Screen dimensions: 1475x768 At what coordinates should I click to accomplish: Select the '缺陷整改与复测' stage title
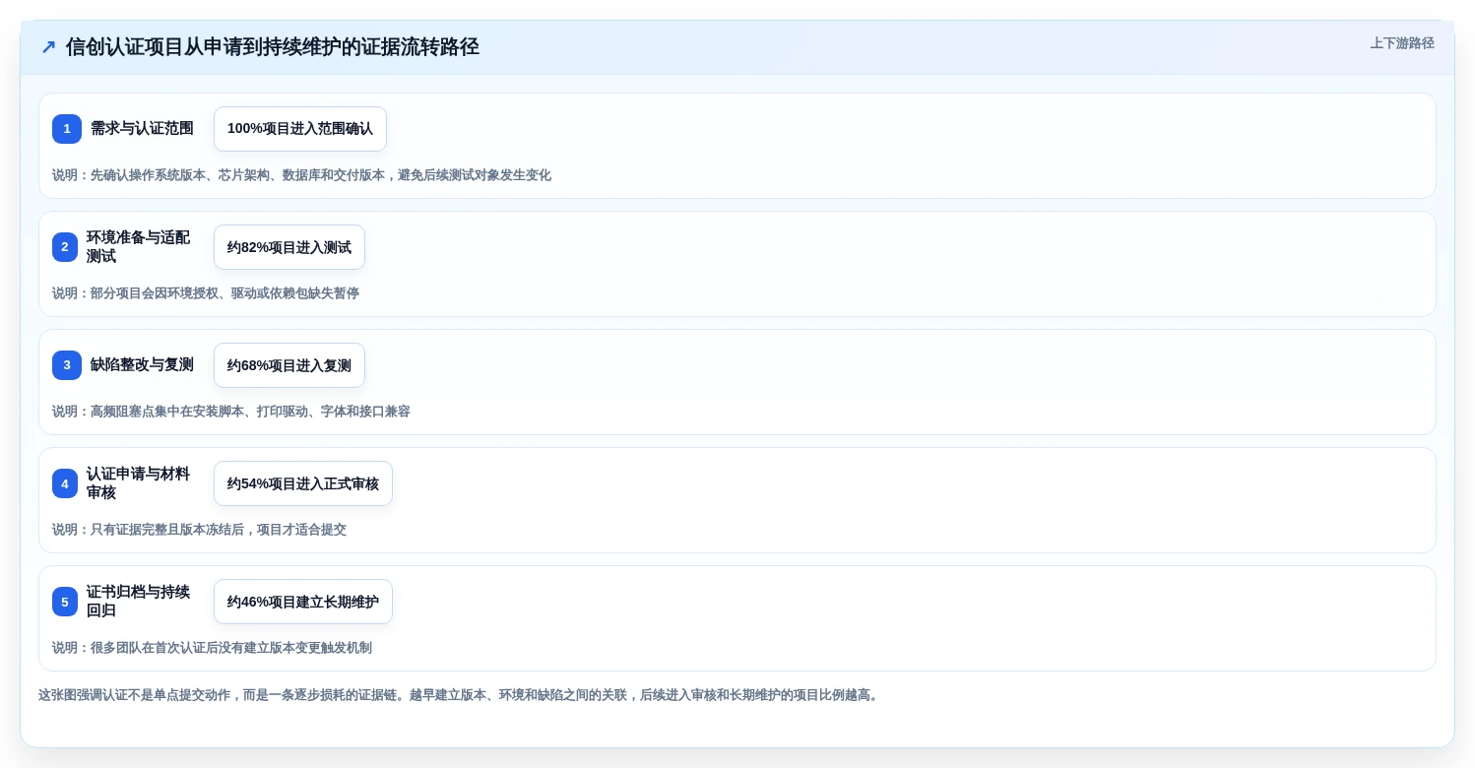142,365
